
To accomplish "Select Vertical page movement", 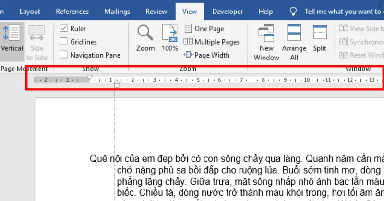I will 12,42.
